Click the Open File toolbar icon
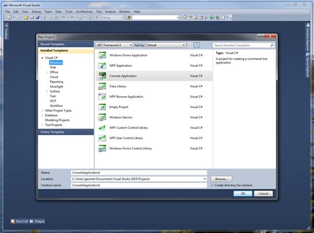 26,18
